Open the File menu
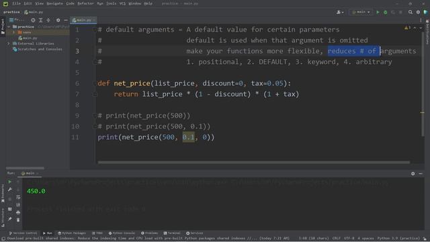The height and width of the screenshot is (242, 430). pos(16,3)
